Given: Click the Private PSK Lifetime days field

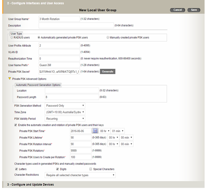Looking at the screenshot, I should pos(81,137).
